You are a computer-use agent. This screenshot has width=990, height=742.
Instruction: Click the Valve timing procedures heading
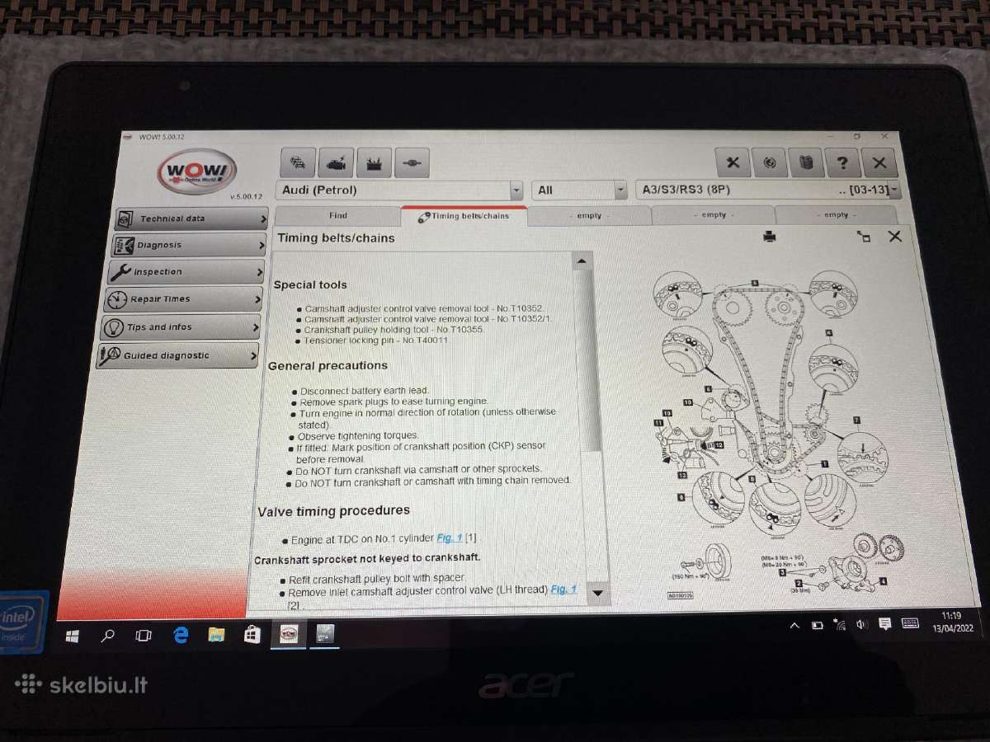[333, 511]
